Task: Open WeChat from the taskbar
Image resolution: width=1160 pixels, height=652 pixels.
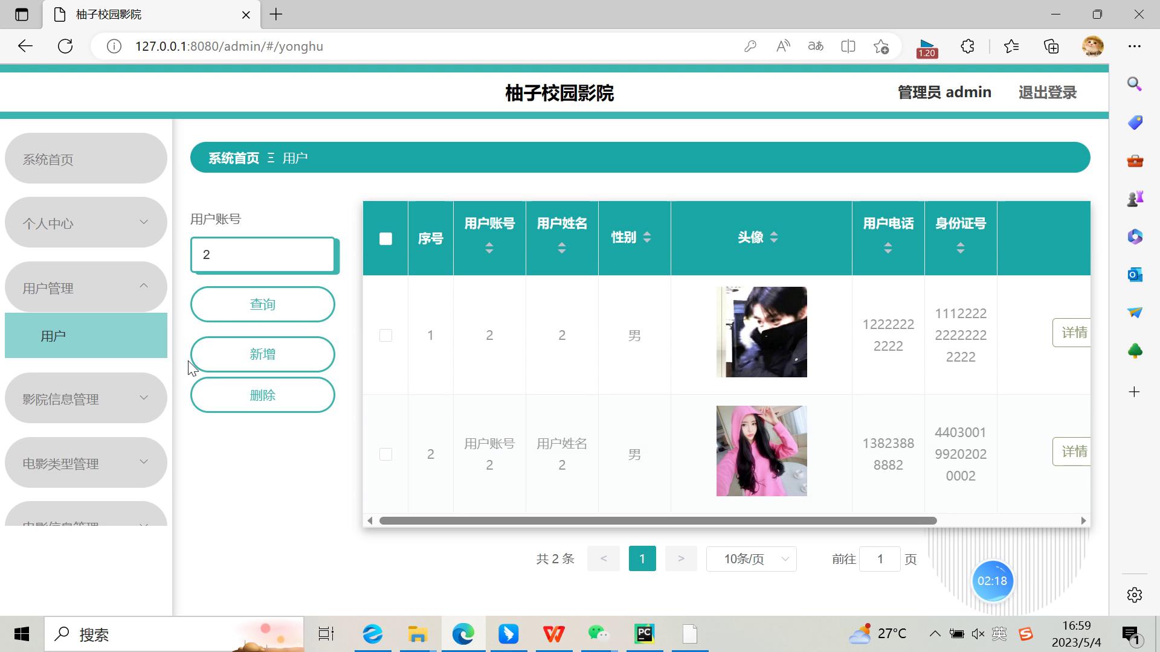Action: (599, 634)
